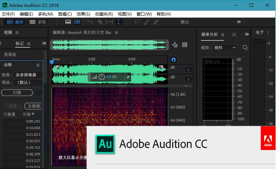Select the Paintbrush Selection tool
The height and width of the screenshot is (169, 277).
click(146, 22)
